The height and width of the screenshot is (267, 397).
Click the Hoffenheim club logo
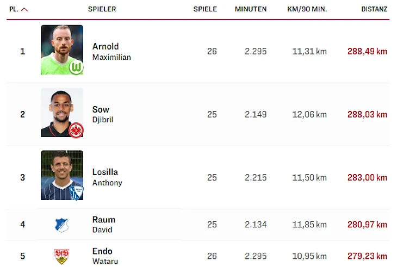click(x=62, y=225)
